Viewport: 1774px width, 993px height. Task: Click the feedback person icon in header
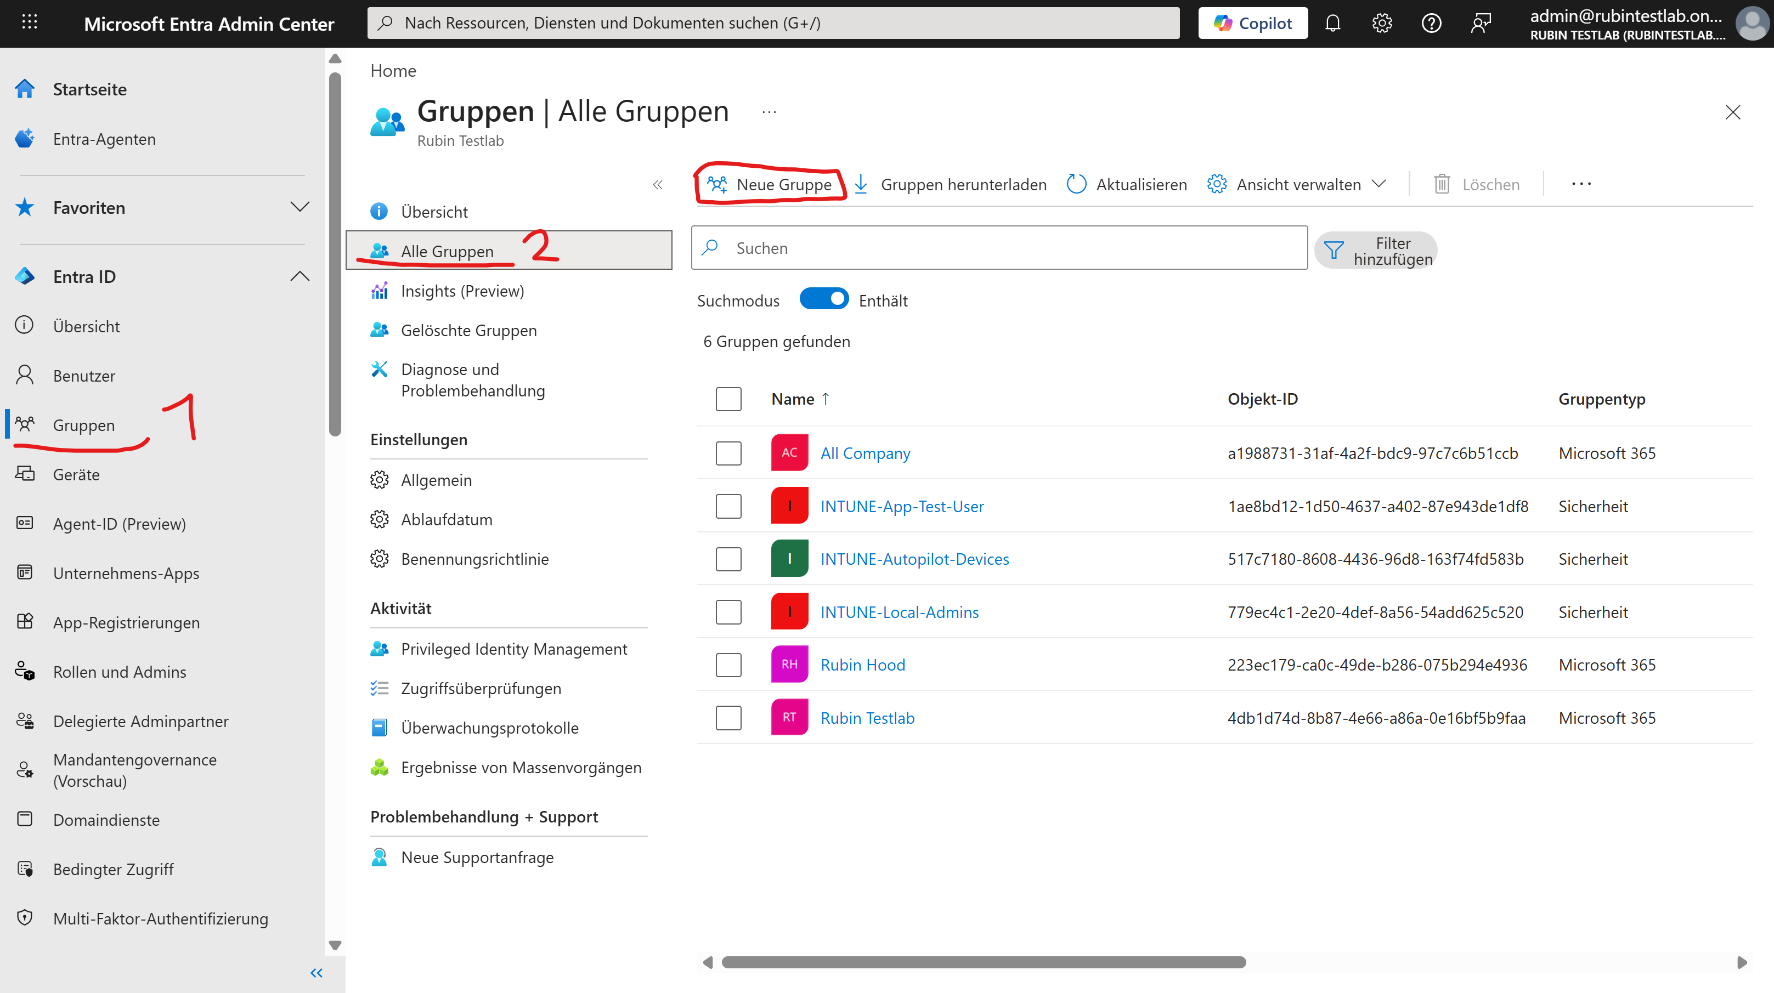coord(1481,24)
